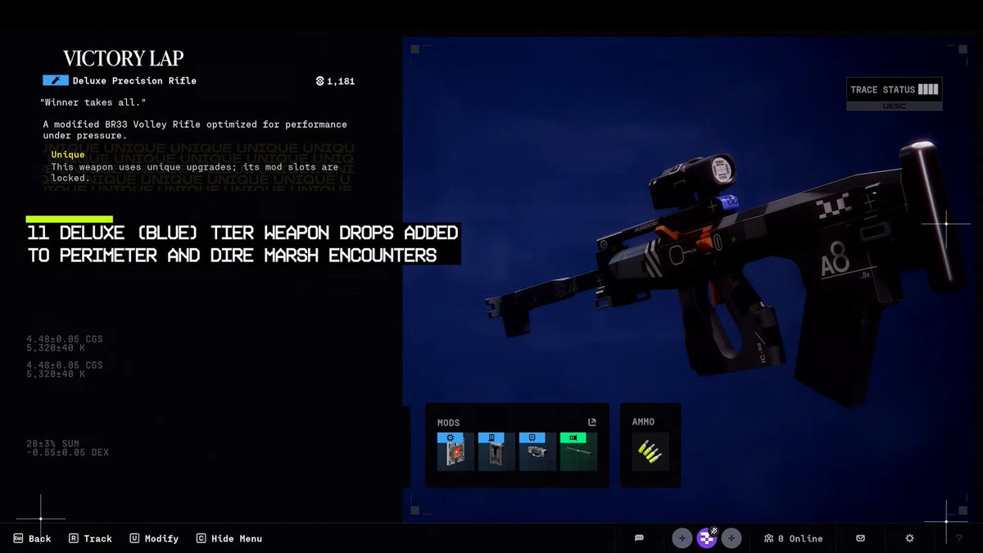This screenshot has width=983, height=553.
Task: Select Hide Menu
Action: 229,538
